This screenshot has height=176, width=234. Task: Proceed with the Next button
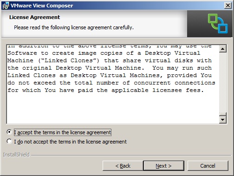tap(163, 166)
